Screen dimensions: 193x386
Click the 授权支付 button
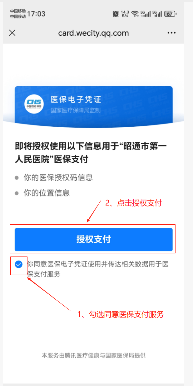94,240
